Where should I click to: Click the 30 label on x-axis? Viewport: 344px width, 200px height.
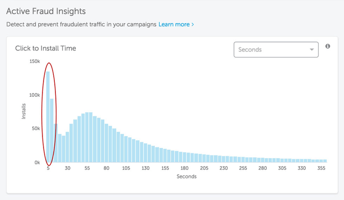(x=68, y=168)
